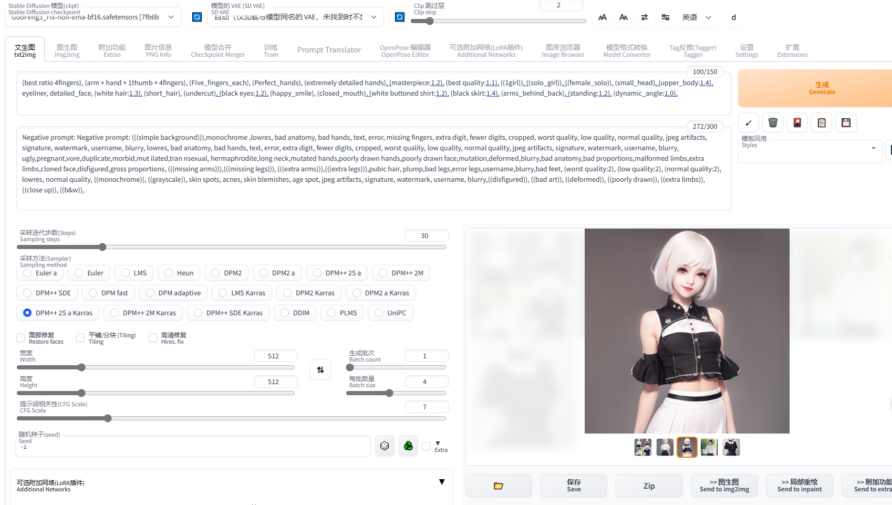Swap width and height values
The image size is (892, 505).
point(320,369)
